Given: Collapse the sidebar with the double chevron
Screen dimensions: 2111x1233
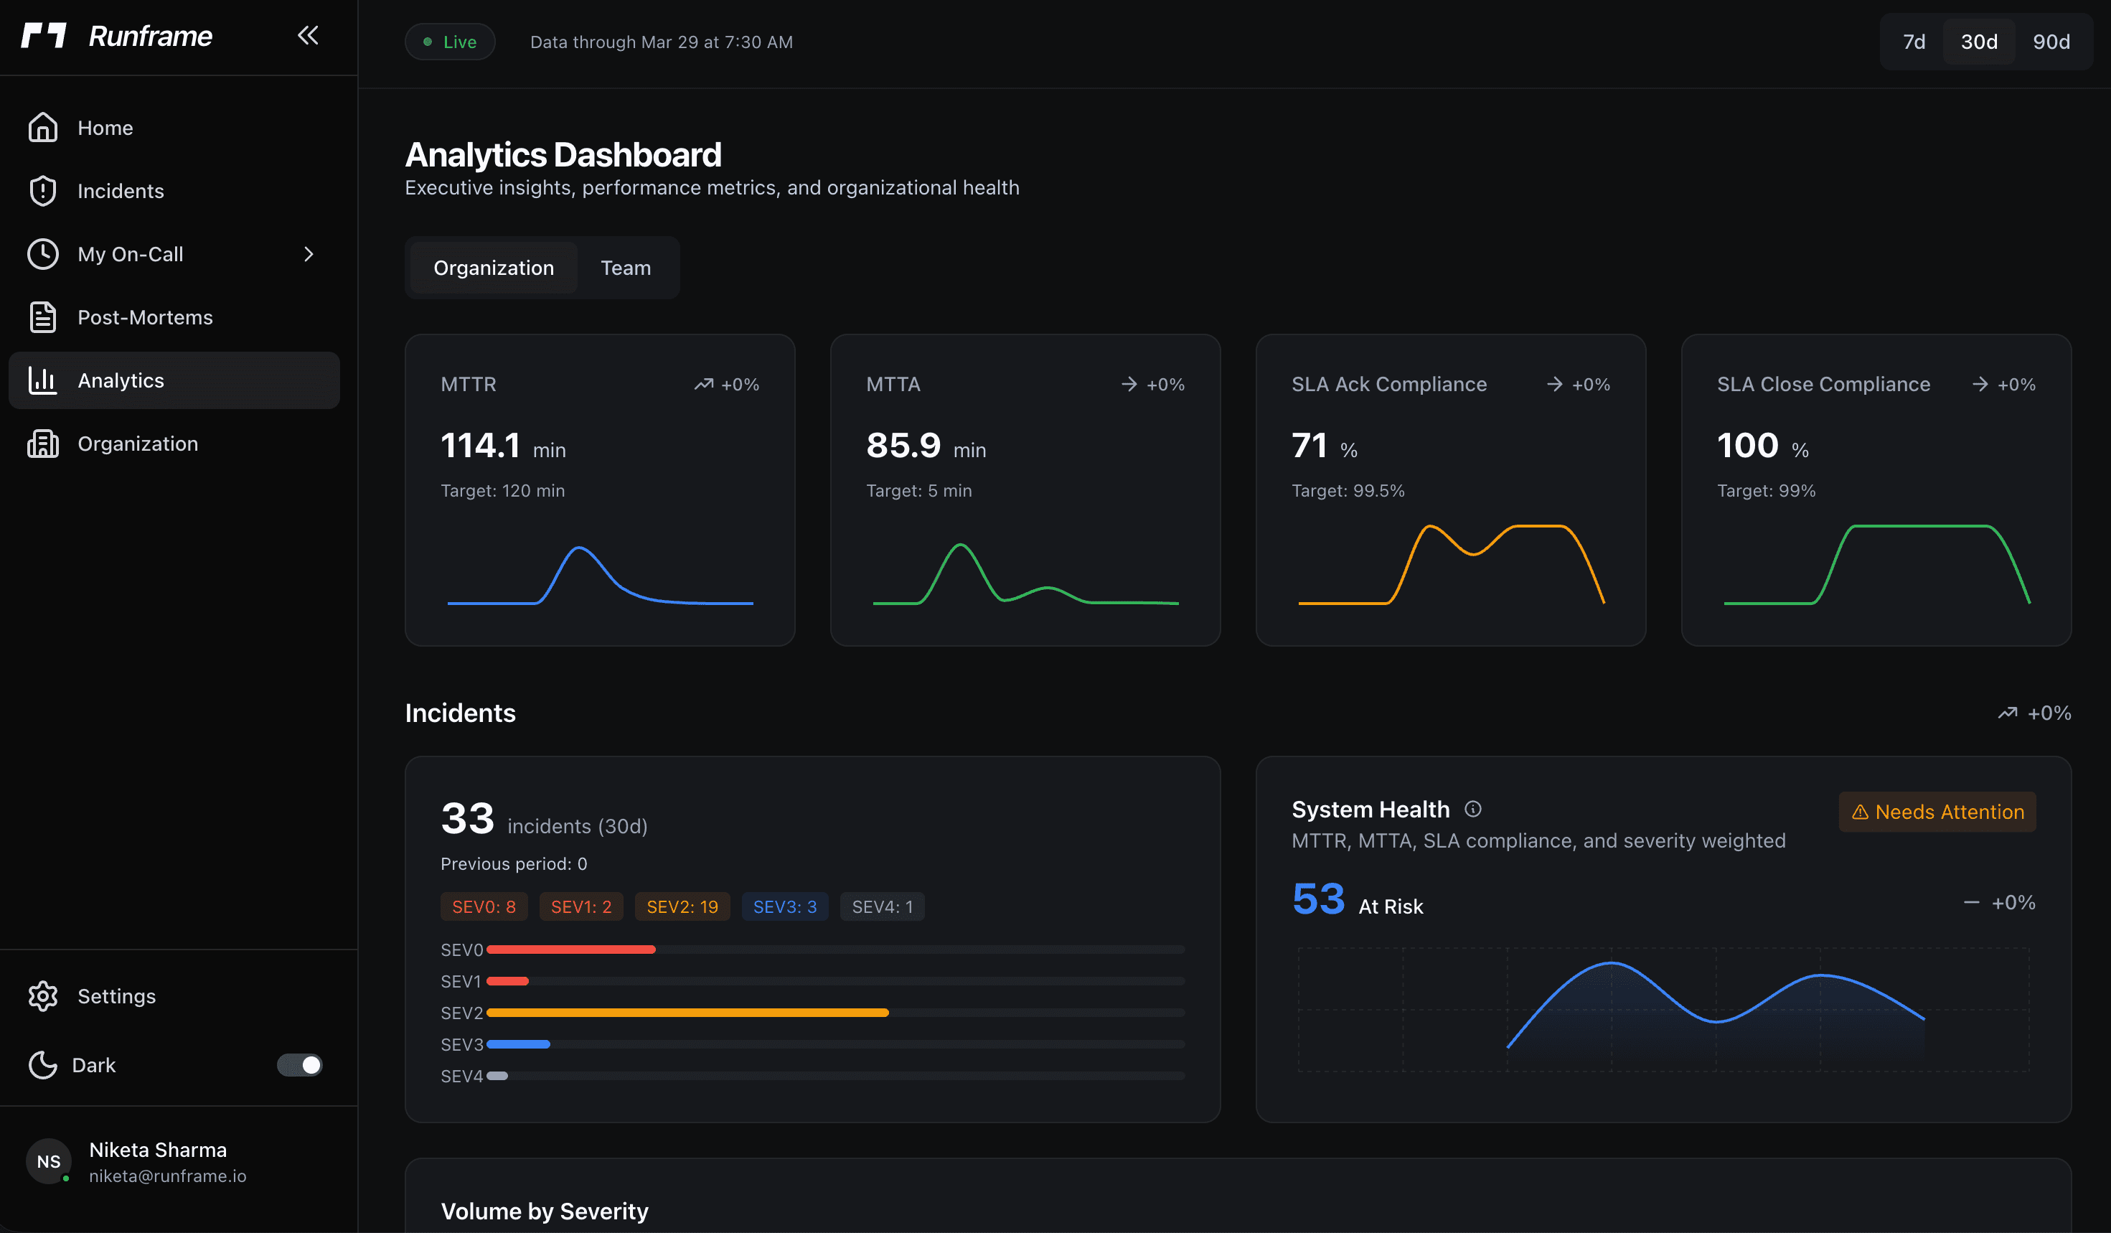Looking at the screenshot, I should (x=307, y=35).
